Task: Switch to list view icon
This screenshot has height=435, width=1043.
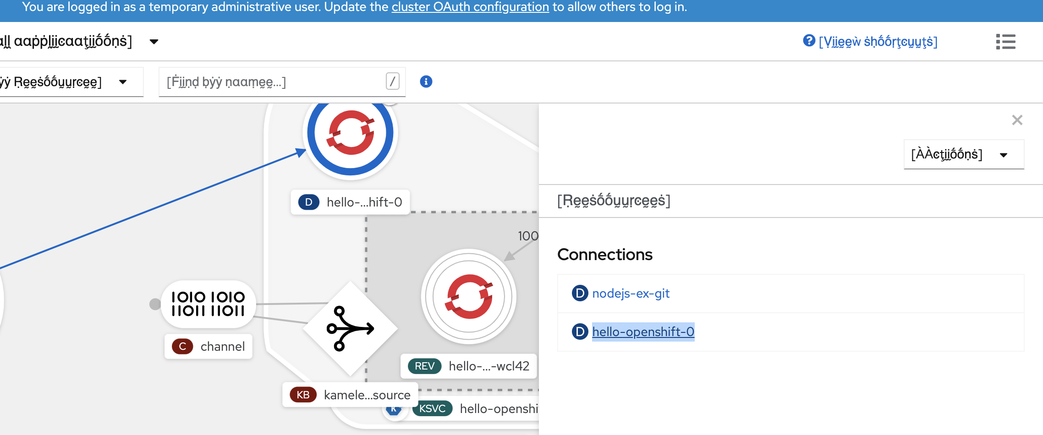Action: click(1006, 42)
